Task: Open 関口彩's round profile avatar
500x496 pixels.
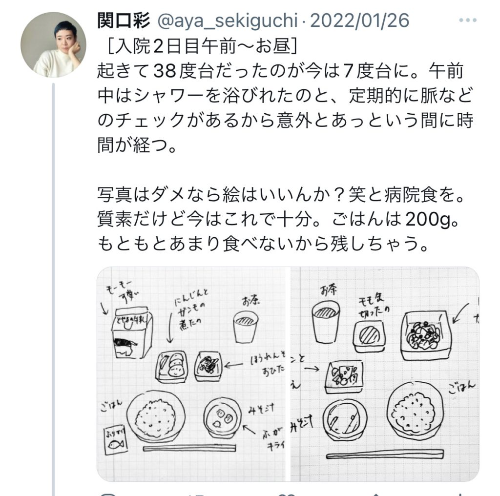Action: (53, 44)
